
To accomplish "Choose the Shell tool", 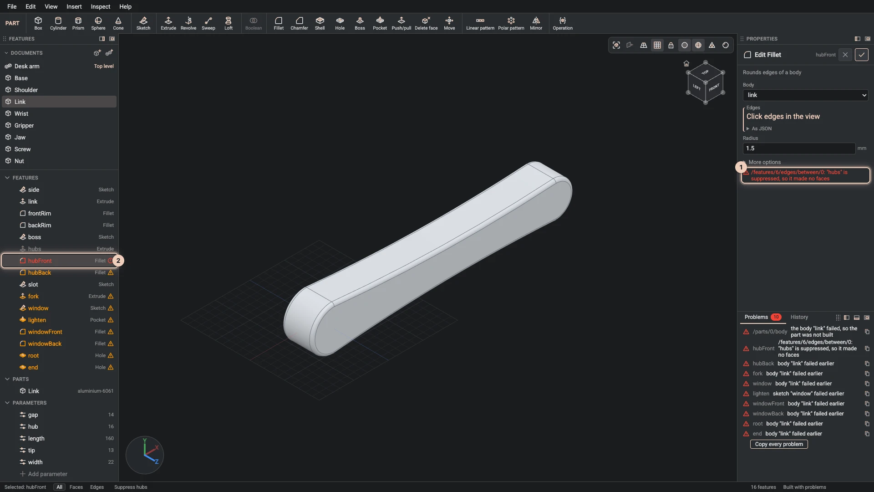I will (x=320, y=23).
